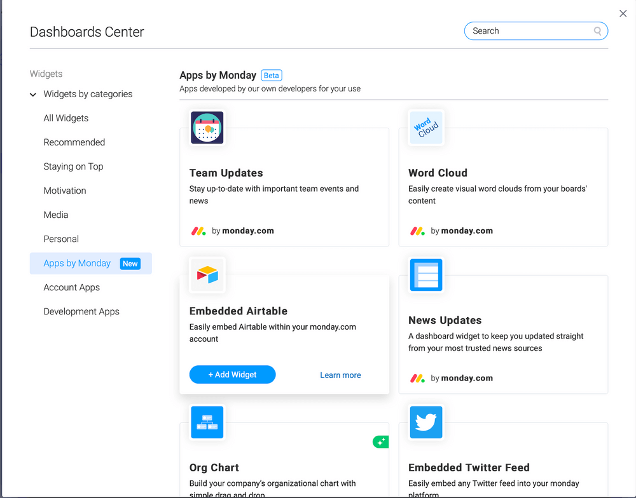Select the Motivation category
This screenshot has height=498, width=636.
(x=64, y=191)
